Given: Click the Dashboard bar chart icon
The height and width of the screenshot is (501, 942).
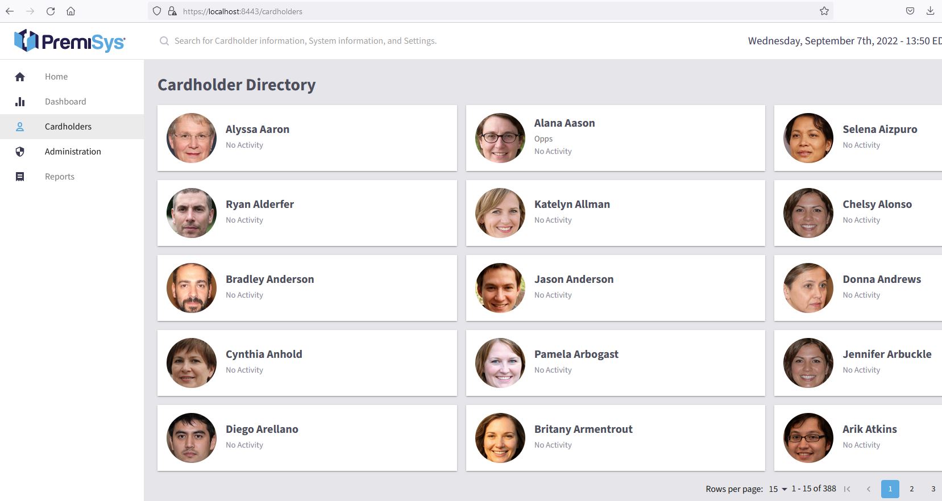Looking at the screenshot, I should pos(20,102).
